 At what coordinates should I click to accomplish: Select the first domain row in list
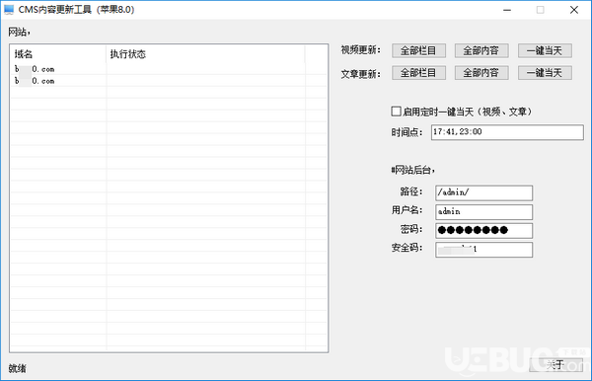pyautogui.click(x=169, y=69)
